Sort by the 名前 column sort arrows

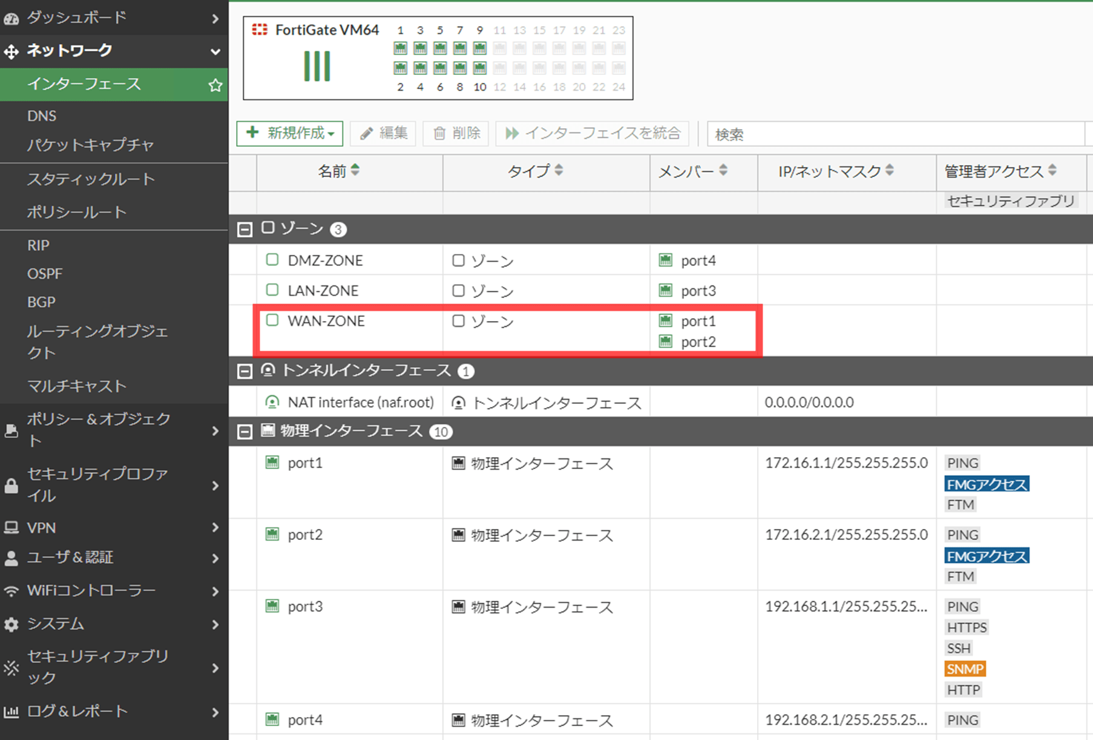[355, 170]
